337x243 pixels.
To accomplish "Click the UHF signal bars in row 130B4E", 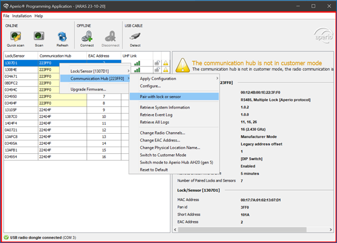I will (137, 70).
